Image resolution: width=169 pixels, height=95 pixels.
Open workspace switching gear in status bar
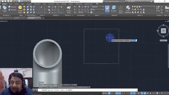coord(157,93)
